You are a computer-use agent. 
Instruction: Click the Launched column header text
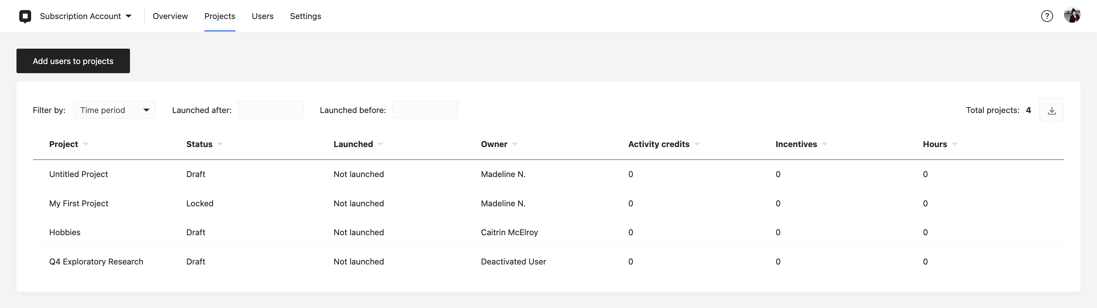tap(353, 144)
